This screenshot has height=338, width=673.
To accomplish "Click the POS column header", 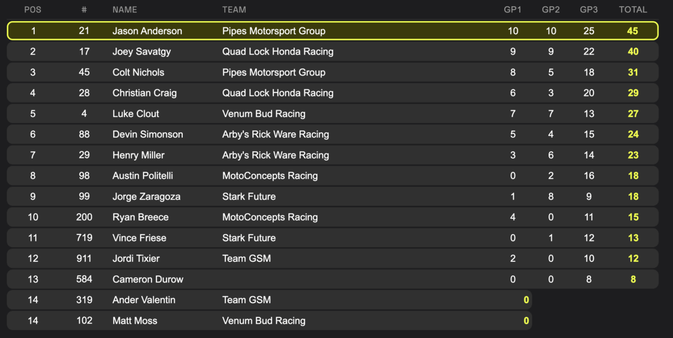I will click(x=33, y=10).
